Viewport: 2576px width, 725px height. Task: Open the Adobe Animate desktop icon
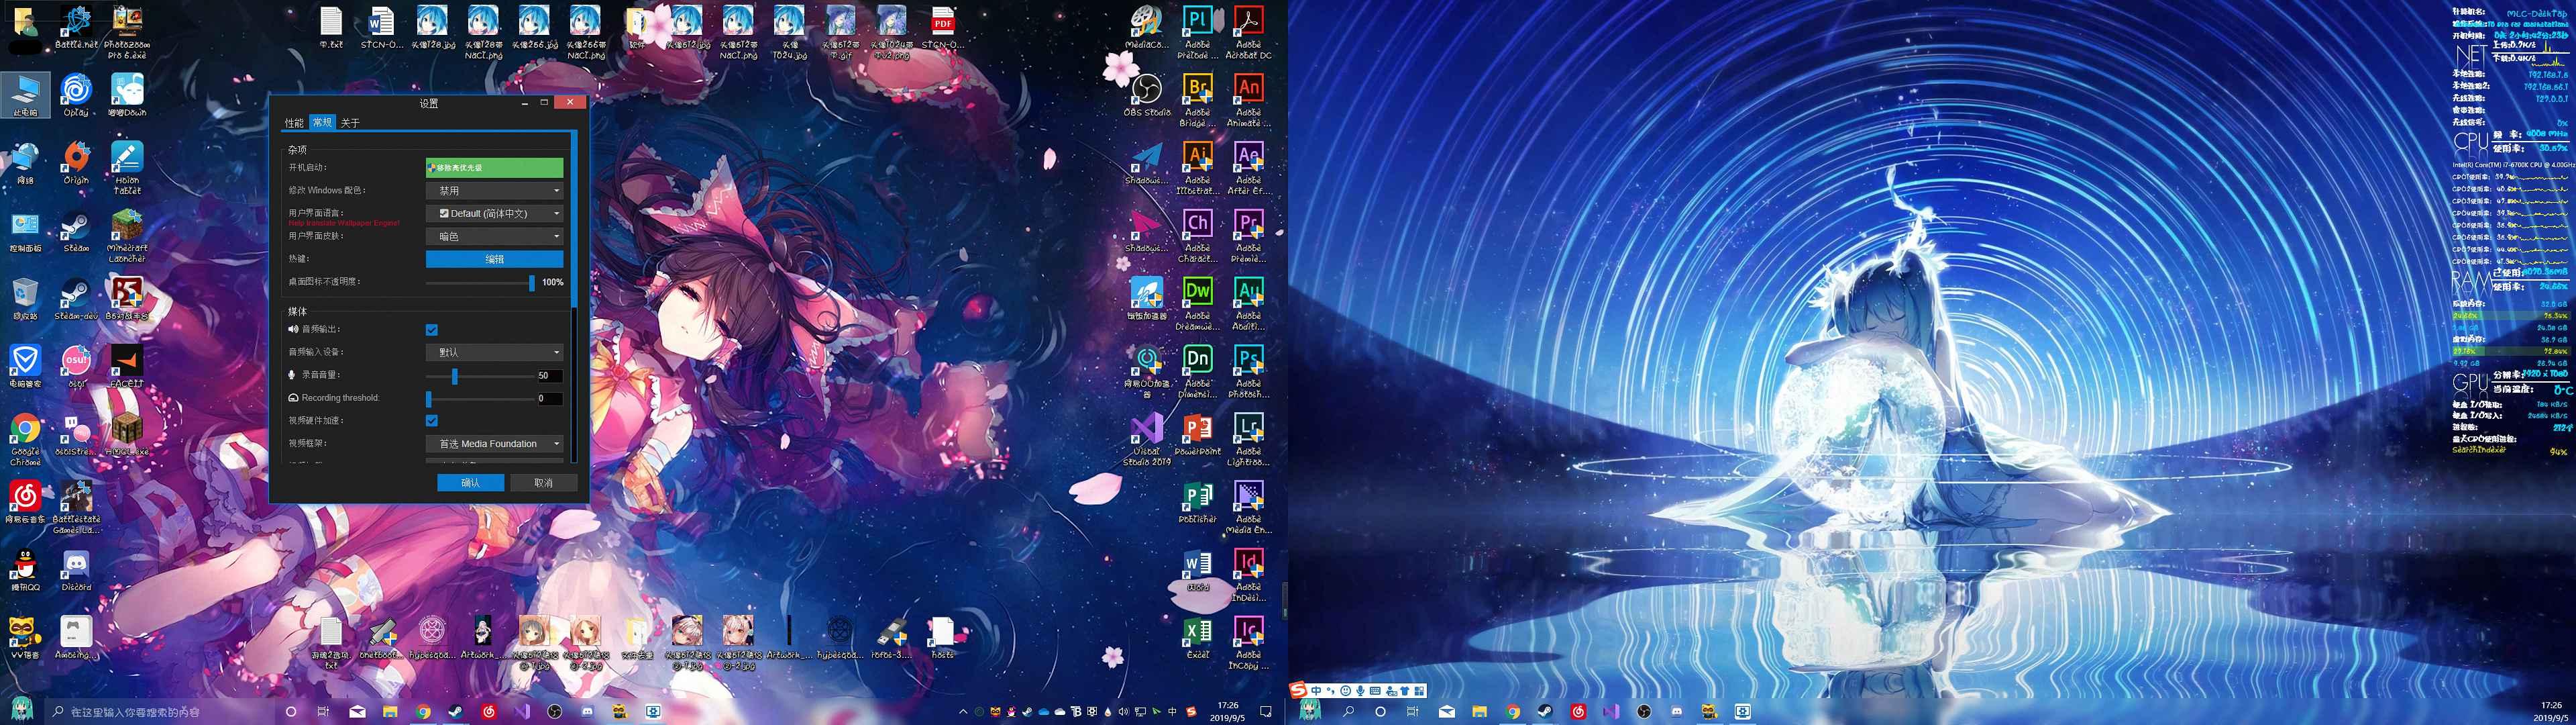[x=1248, y=100]
